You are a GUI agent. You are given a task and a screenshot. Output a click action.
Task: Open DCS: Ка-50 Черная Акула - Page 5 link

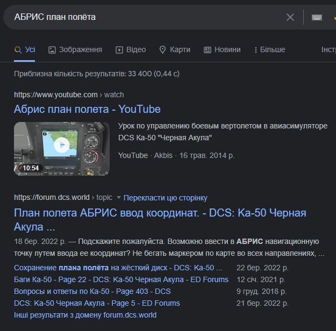(x=97, y=303)
